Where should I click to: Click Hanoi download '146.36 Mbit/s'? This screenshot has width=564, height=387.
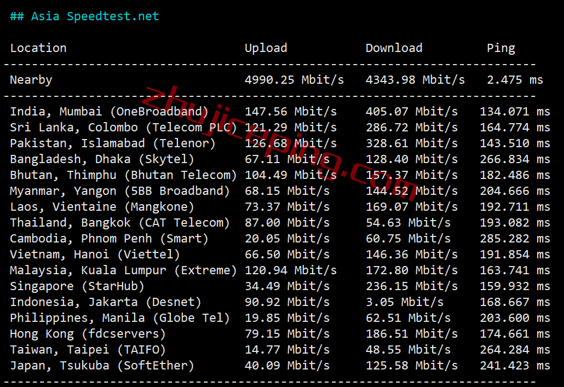tap(411, 255)
